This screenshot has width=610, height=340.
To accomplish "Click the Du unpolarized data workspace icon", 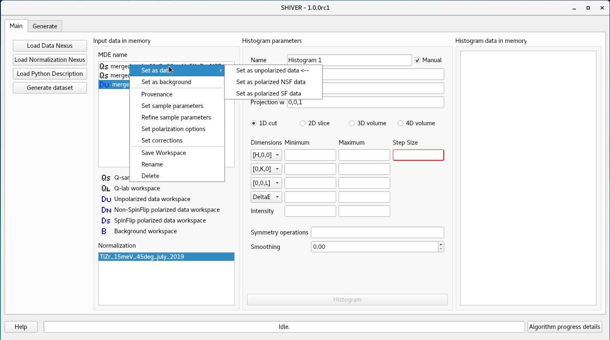I will pyautogui.click(x=106, y=199).
